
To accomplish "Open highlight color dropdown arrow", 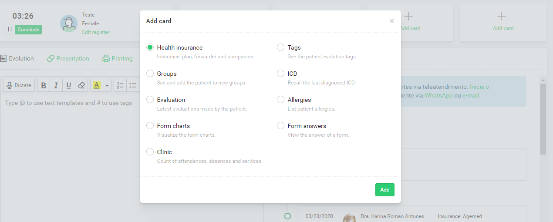I will click(x=107, y=85).
